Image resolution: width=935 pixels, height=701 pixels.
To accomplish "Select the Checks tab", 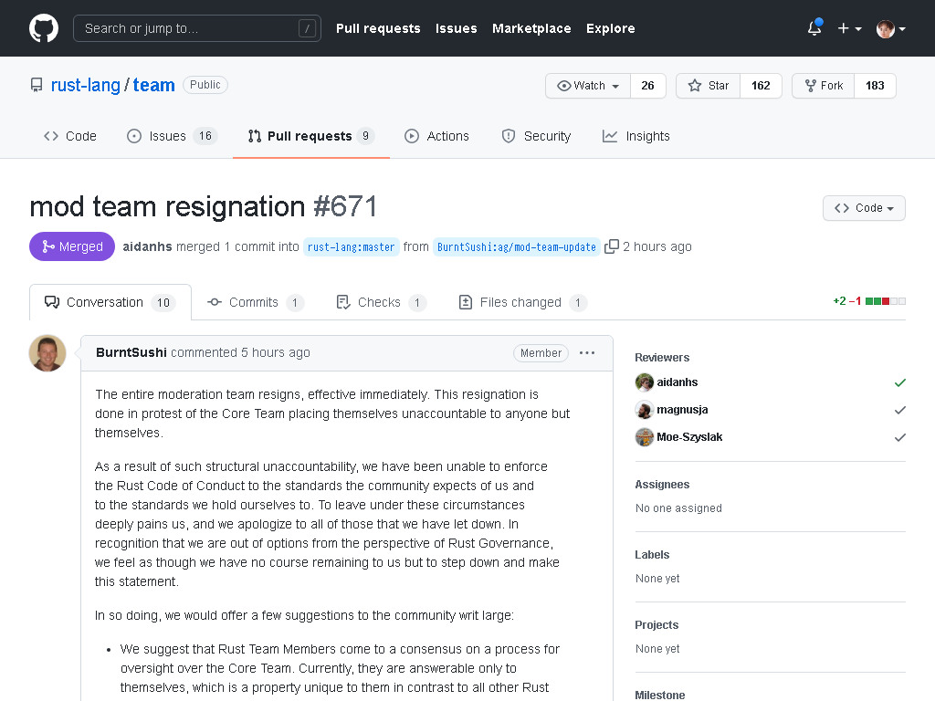I will click(381, 302).
